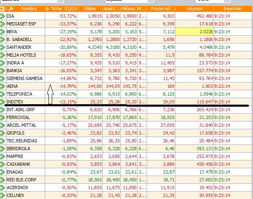
Task: Click the green arrow icon for SIEMENS GAMESA
Action: (2, 78)
